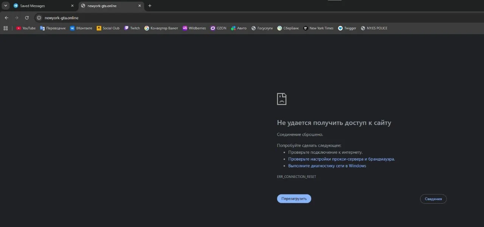484x227 pixels.
Task: Run Windows network diagnostics link
Action: (x=327, y=166)
